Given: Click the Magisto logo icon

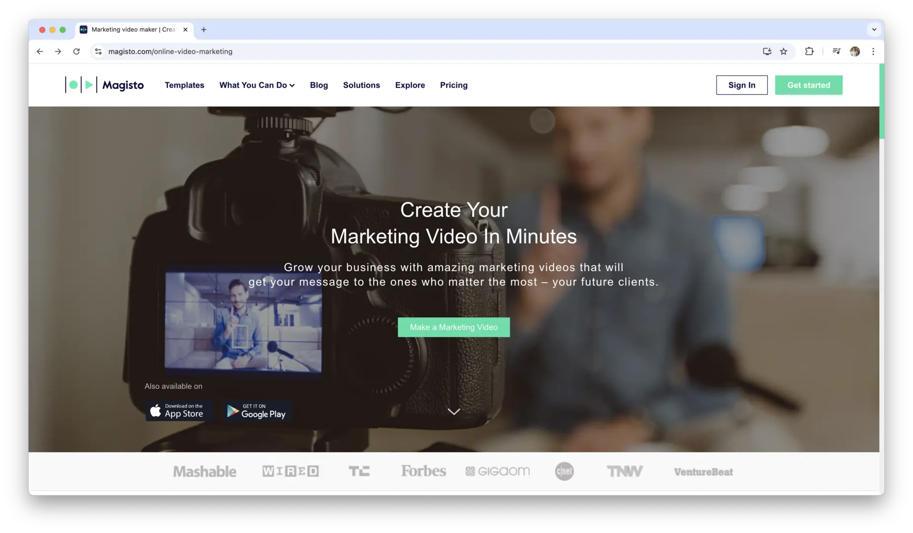Looking at the screenshot, I should (81, 85).
